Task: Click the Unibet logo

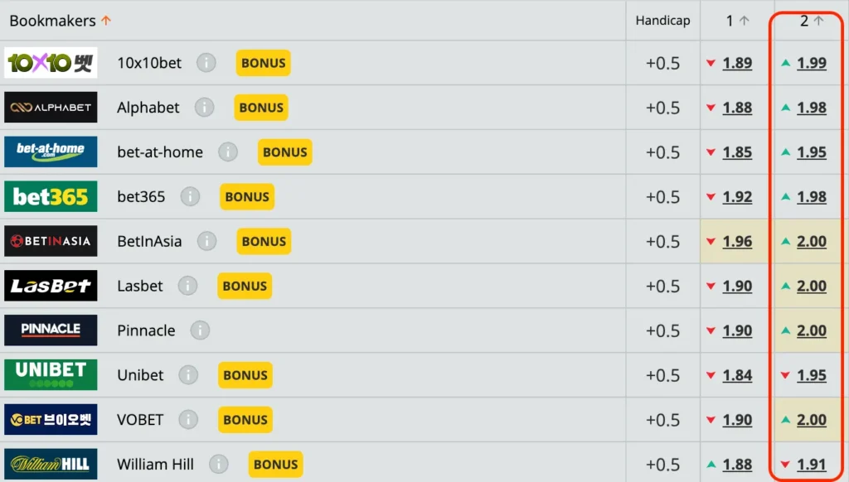Action: (x=51, y=375)
